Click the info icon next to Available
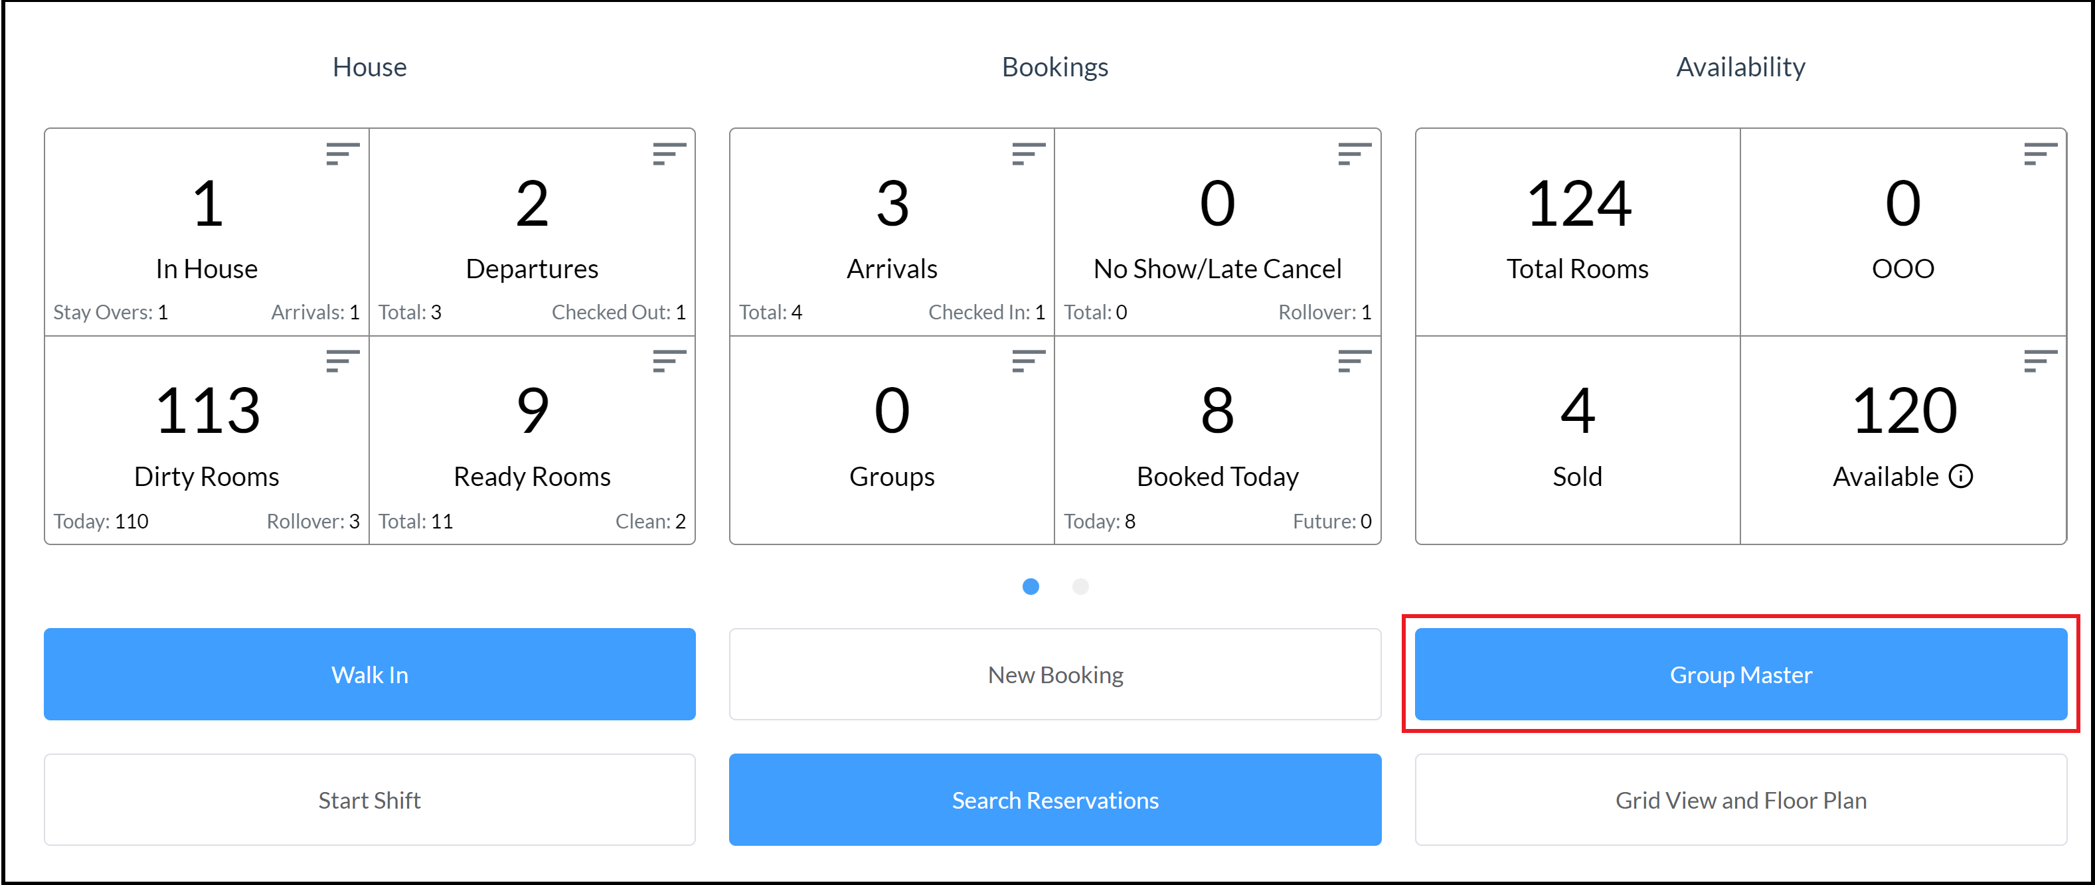The image size is (2095, 885). tap(1962, 477)
